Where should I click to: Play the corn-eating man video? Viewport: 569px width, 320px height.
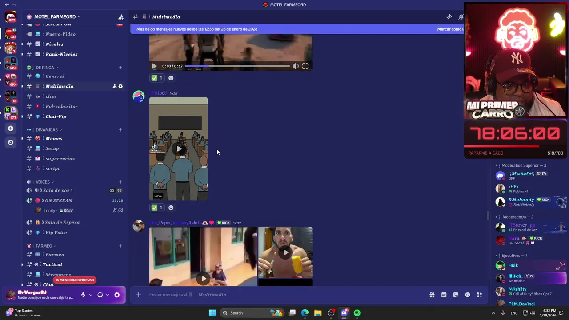[285, 252]
